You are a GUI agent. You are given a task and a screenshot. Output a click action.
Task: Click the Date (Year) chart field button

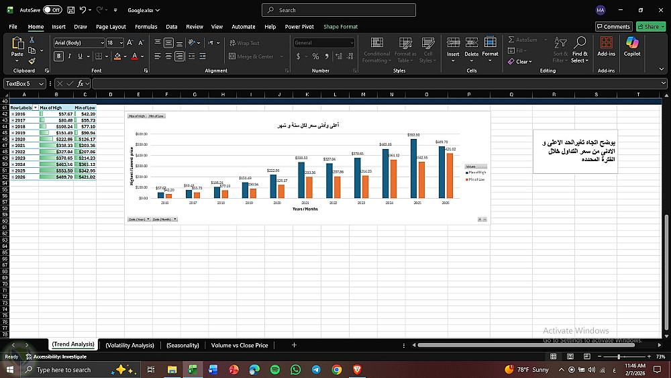coord(139,219)
